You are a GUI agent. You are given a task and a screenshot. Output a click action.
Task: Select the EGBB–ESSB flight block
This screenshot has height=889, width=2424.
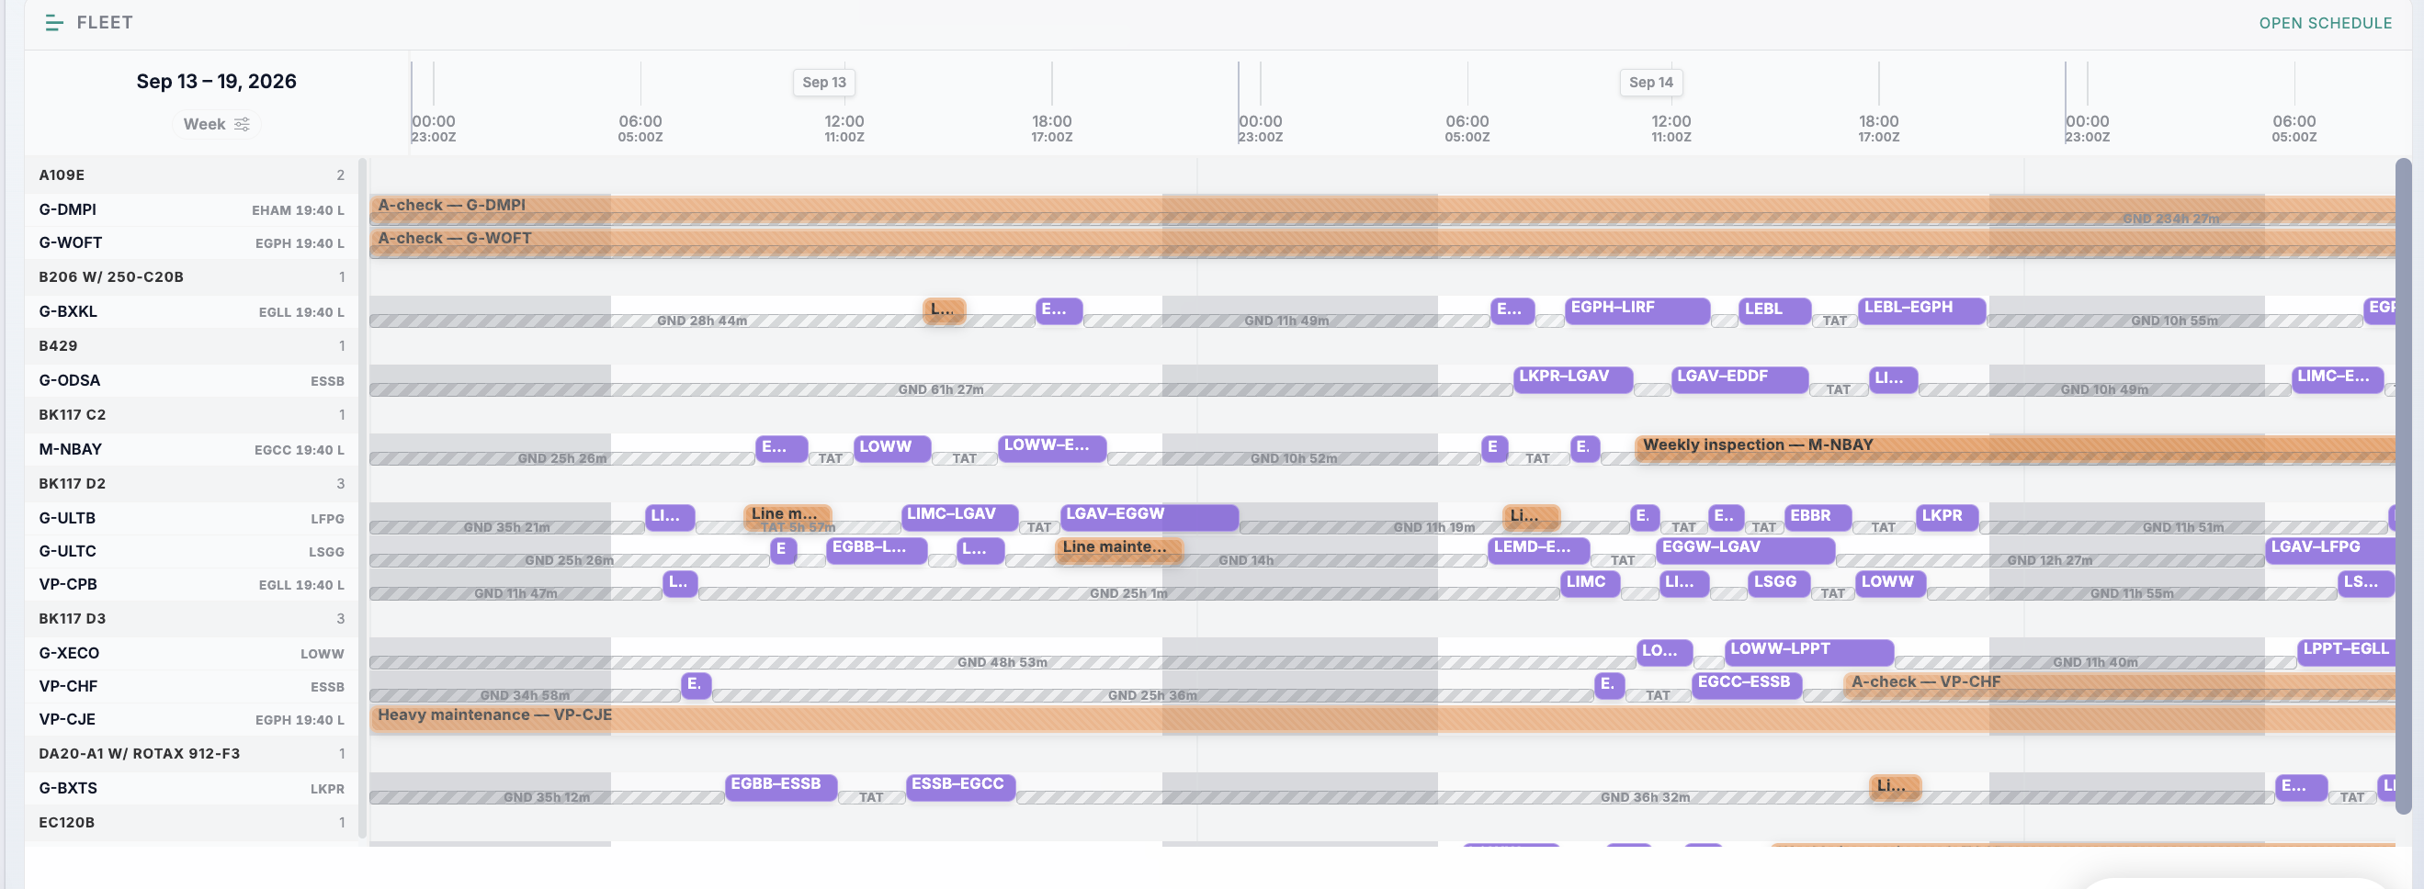(x=781, y=786)
